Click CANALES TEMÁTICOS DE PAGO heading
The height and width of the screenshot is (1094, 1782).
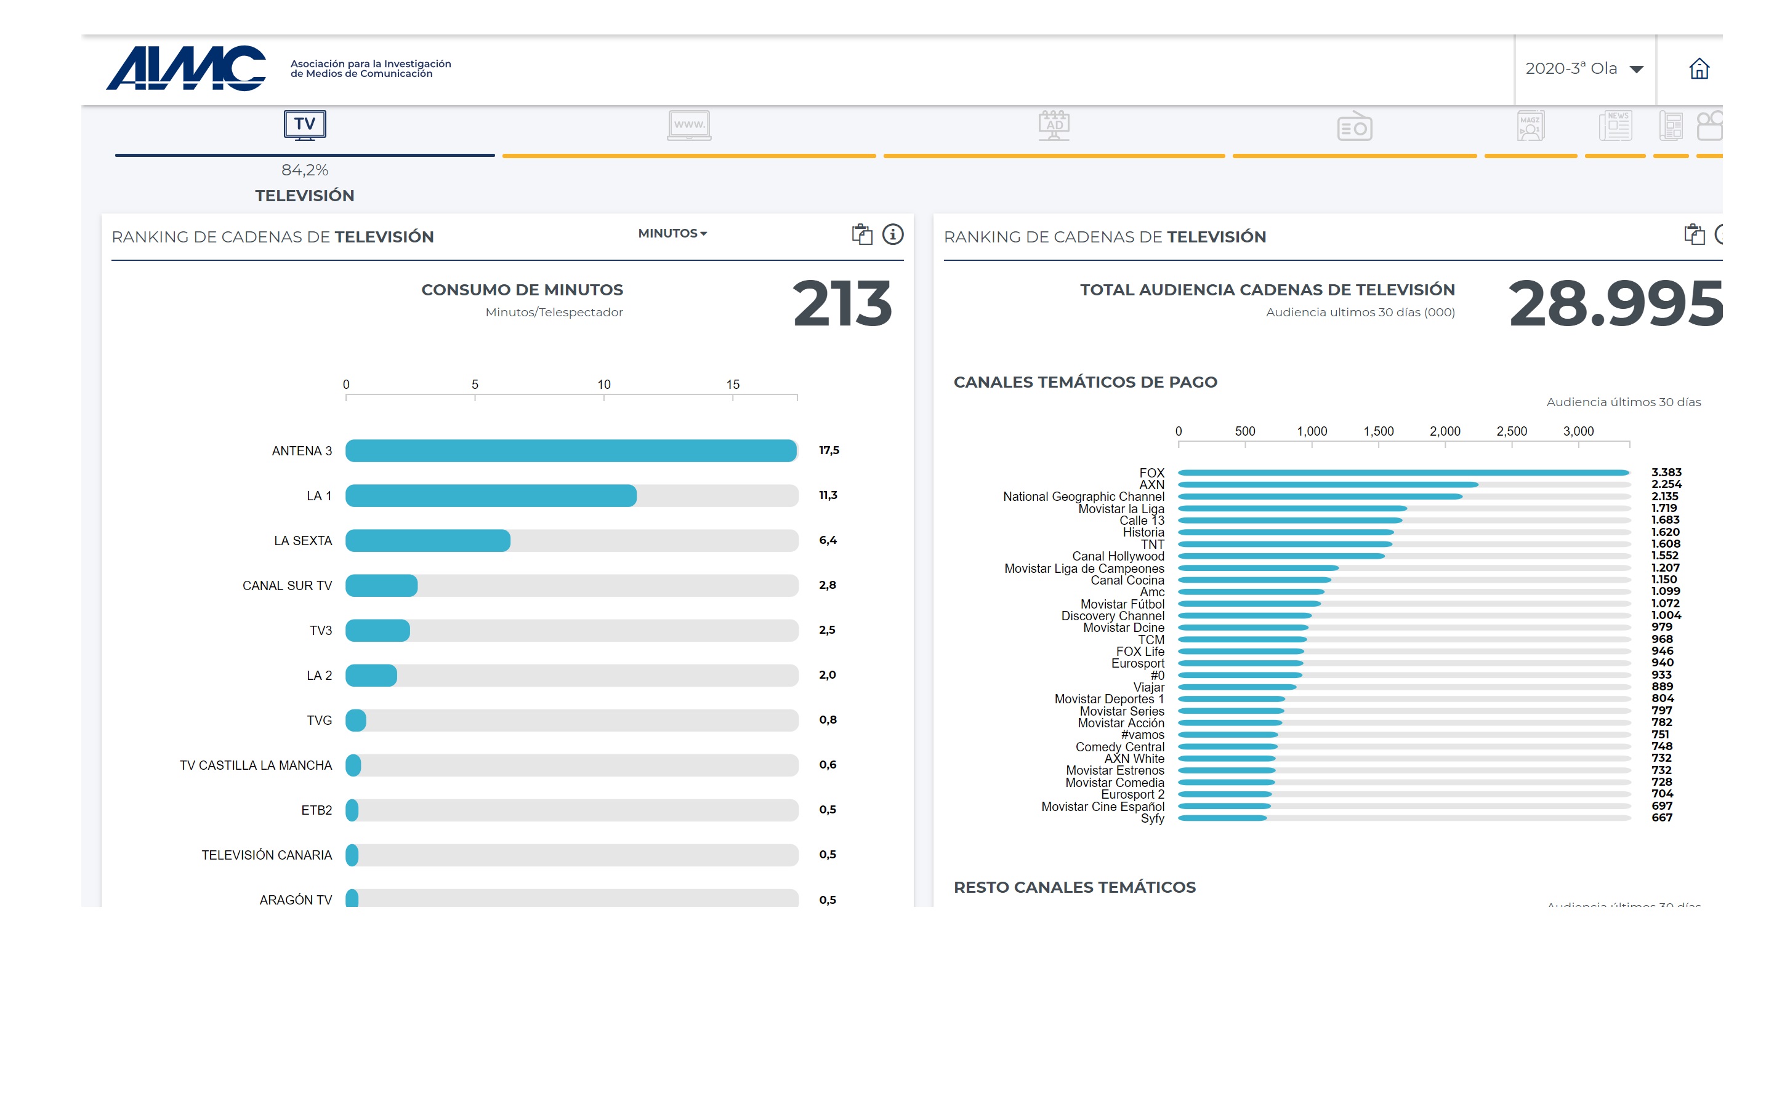click(x=1085, y=382)
